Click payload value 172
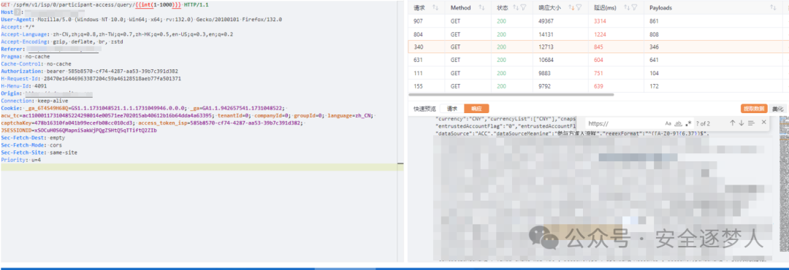The height and width of the screenshot is (270, 789). point(654,87)
